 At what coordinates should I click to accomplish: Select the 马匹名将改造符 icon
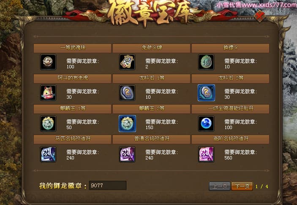48,154
